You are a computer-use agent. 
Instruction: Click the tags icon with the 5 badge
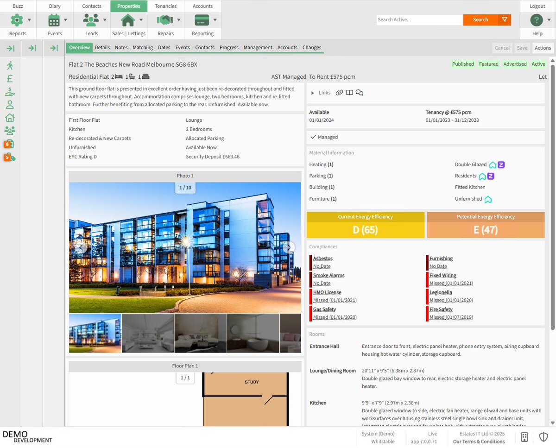pos(9,157)
